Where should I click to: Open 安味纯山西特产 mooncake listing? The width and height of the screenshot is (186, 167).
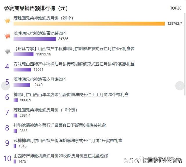[x=74, y=64]
